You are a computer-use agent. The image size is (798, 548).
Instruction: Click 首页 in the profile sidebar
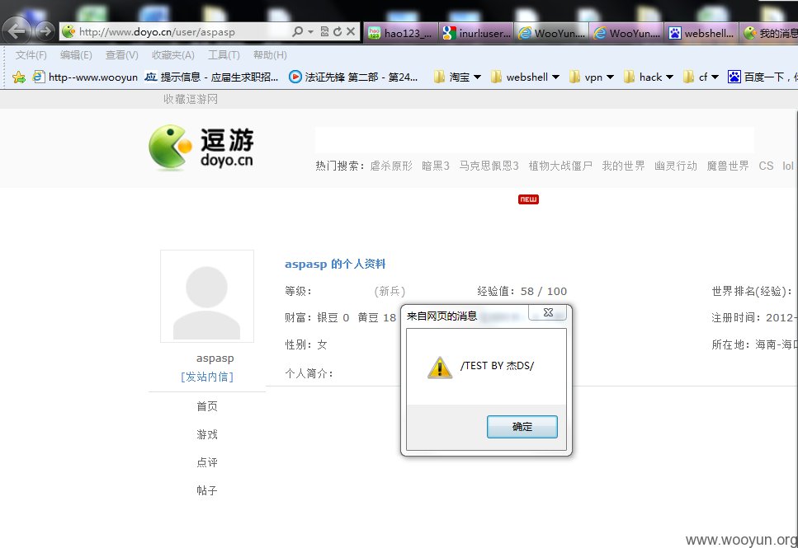[207, 406]
